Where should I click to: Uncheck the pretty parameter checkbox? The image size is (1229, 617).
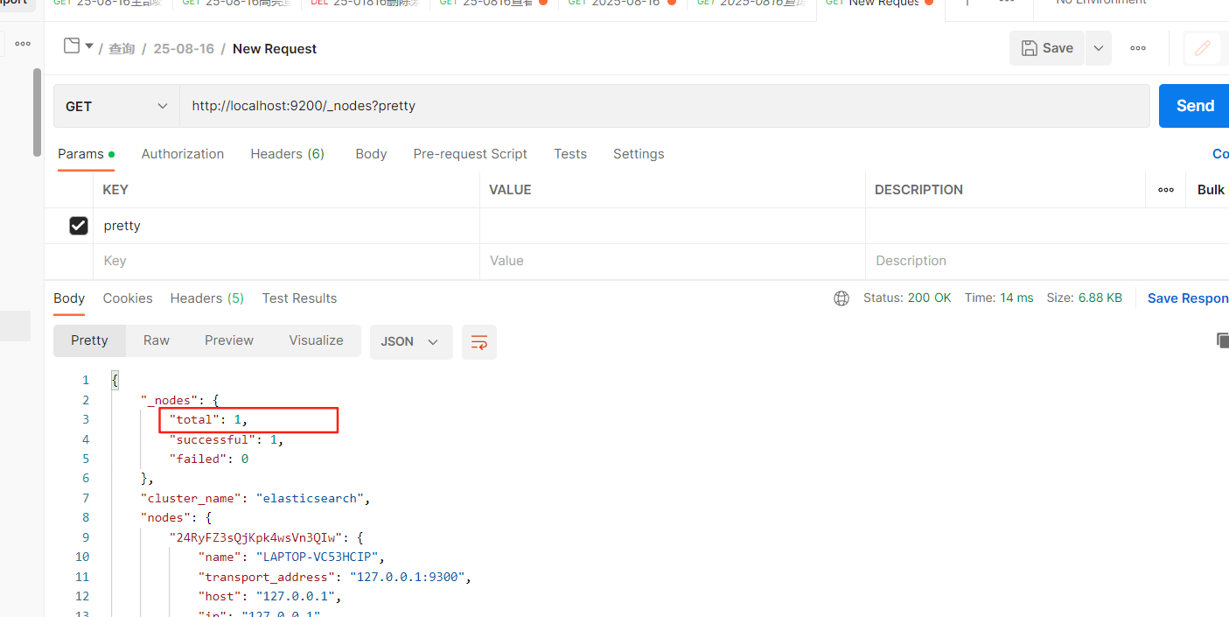point(79,226)
